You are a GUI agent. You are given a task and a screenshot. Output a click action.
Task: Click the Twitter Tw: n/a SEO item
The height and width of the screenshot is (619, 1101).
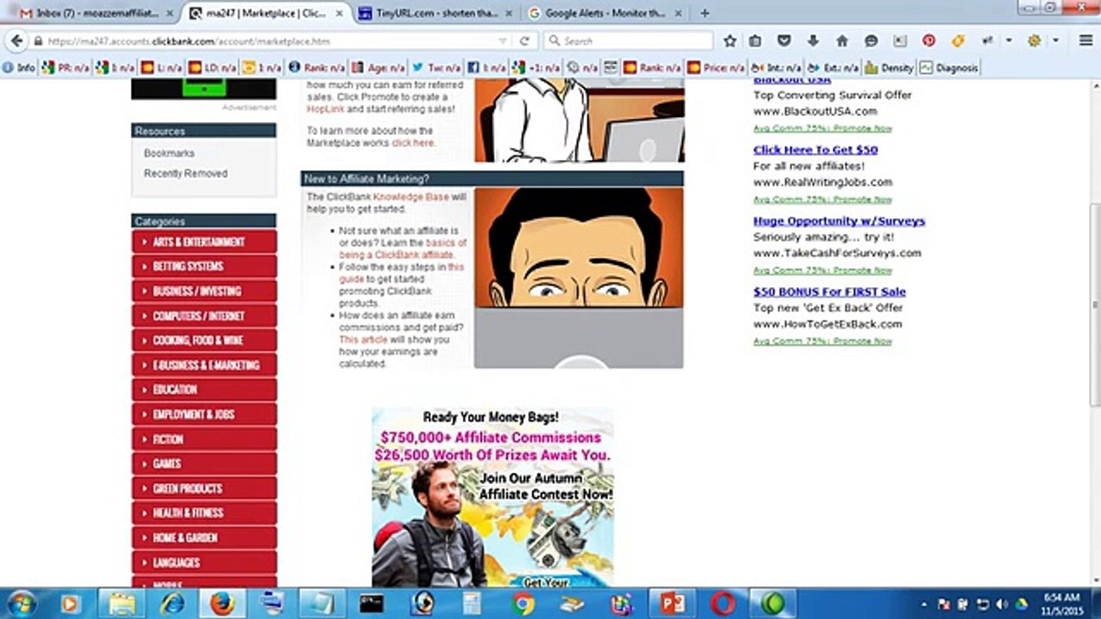click(x=436, y=67)
